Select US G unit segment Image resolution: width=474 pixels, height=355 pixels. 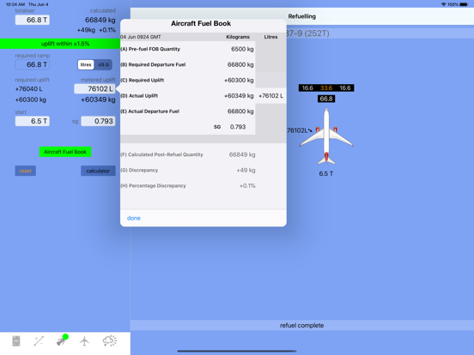click(x=103, y=64)
